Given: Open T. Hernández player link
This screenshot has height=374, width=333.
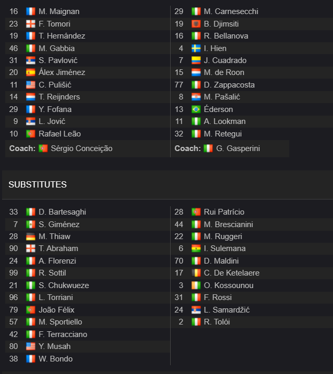Looking at the screenshot, I should tap(62, 36).
